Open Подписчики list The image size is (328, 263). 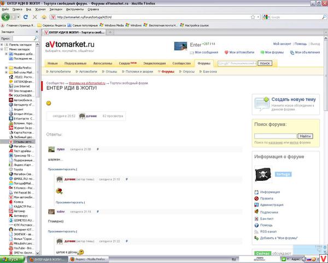[x=266, y=212]
